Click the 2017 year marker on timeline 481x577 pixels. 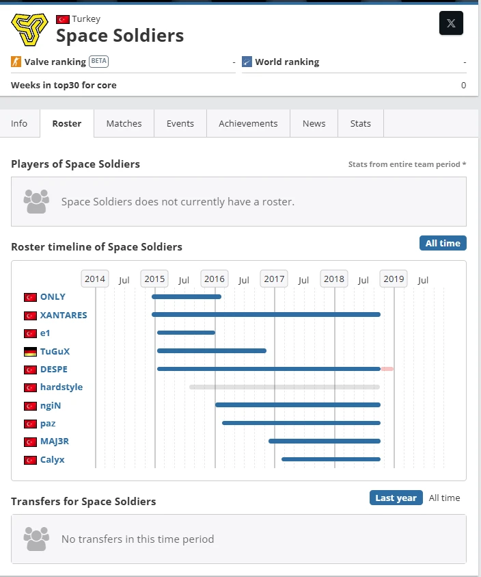pyautogui.click(x=274, y=279)
